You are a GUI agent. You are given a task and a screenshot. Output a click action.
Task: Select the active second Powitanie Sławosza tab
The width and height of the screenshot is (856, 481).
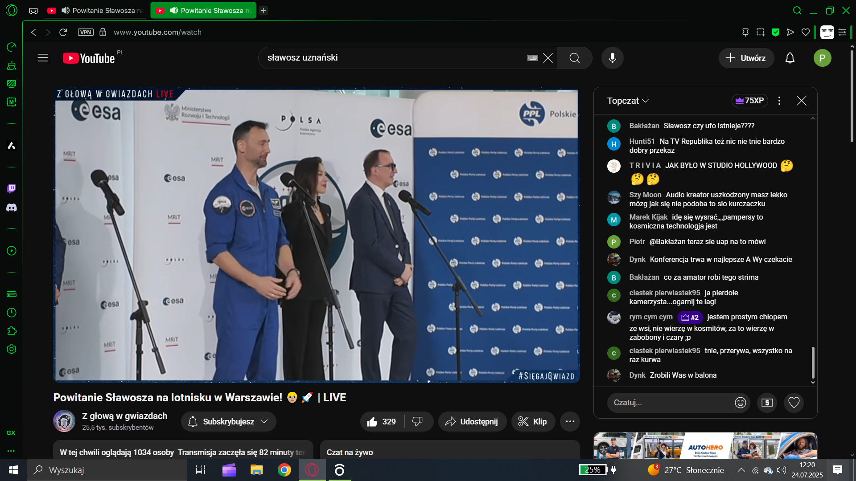[204, 10]
